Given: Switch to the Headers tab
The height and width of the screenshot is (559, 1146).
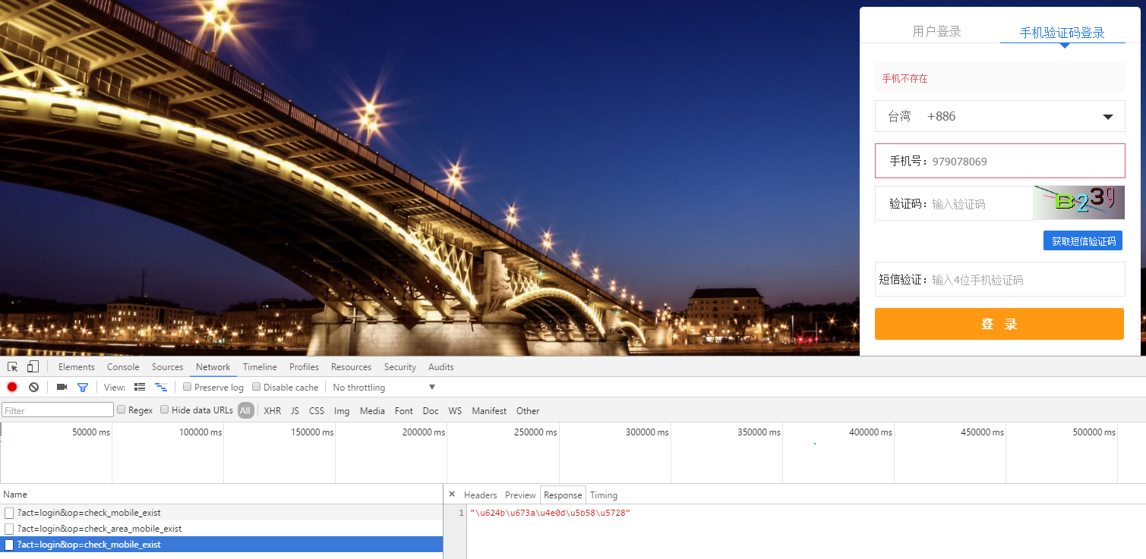Looking at the screenshot, I should tap(480, 495).
